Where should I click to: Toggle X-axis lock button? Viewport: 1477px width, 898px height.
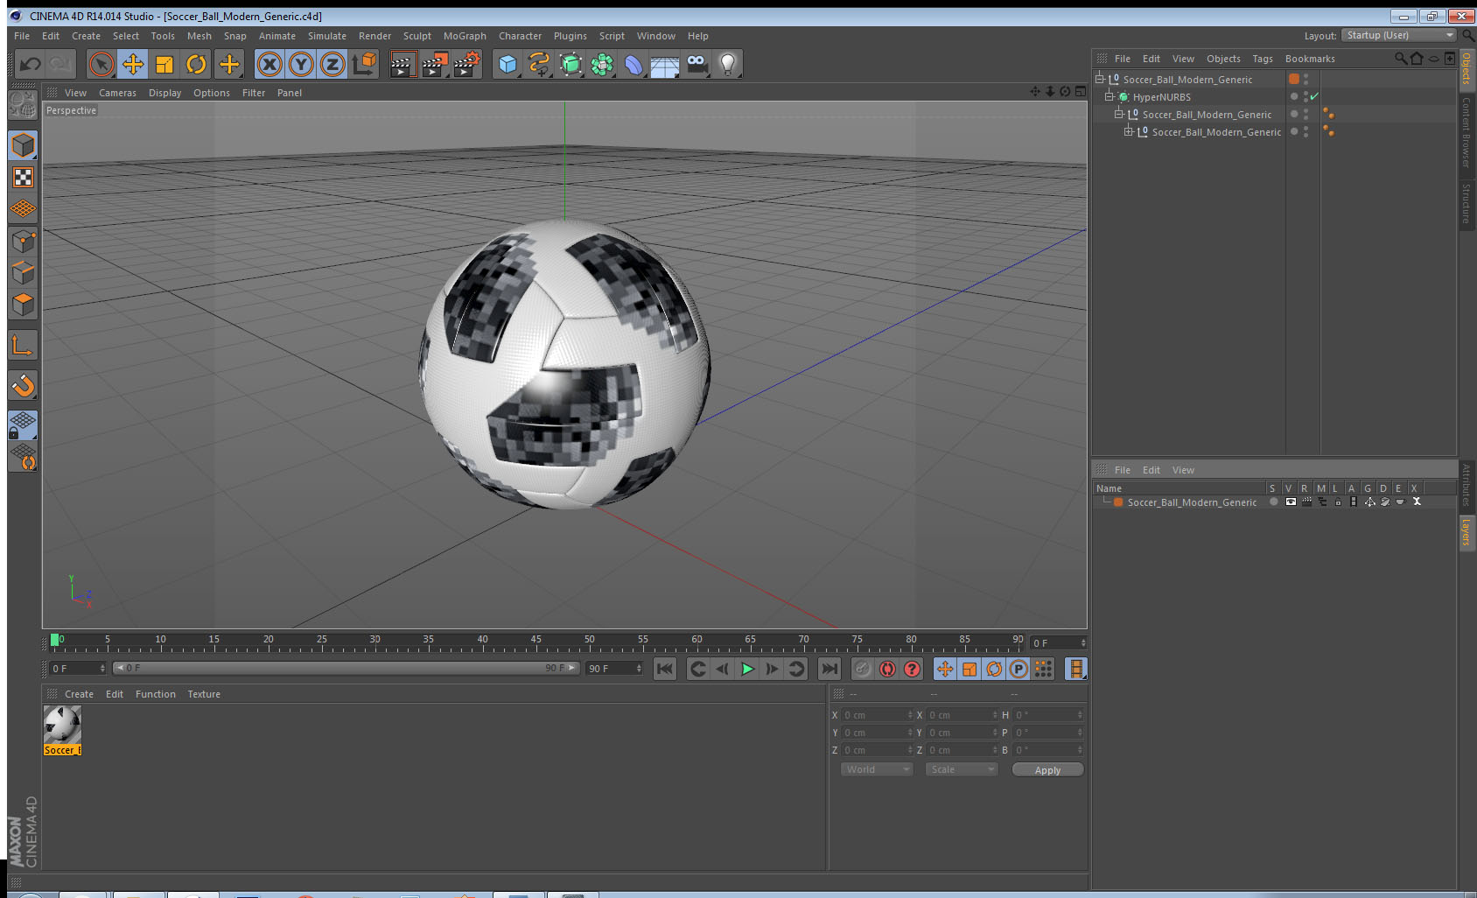pos(269,64)
